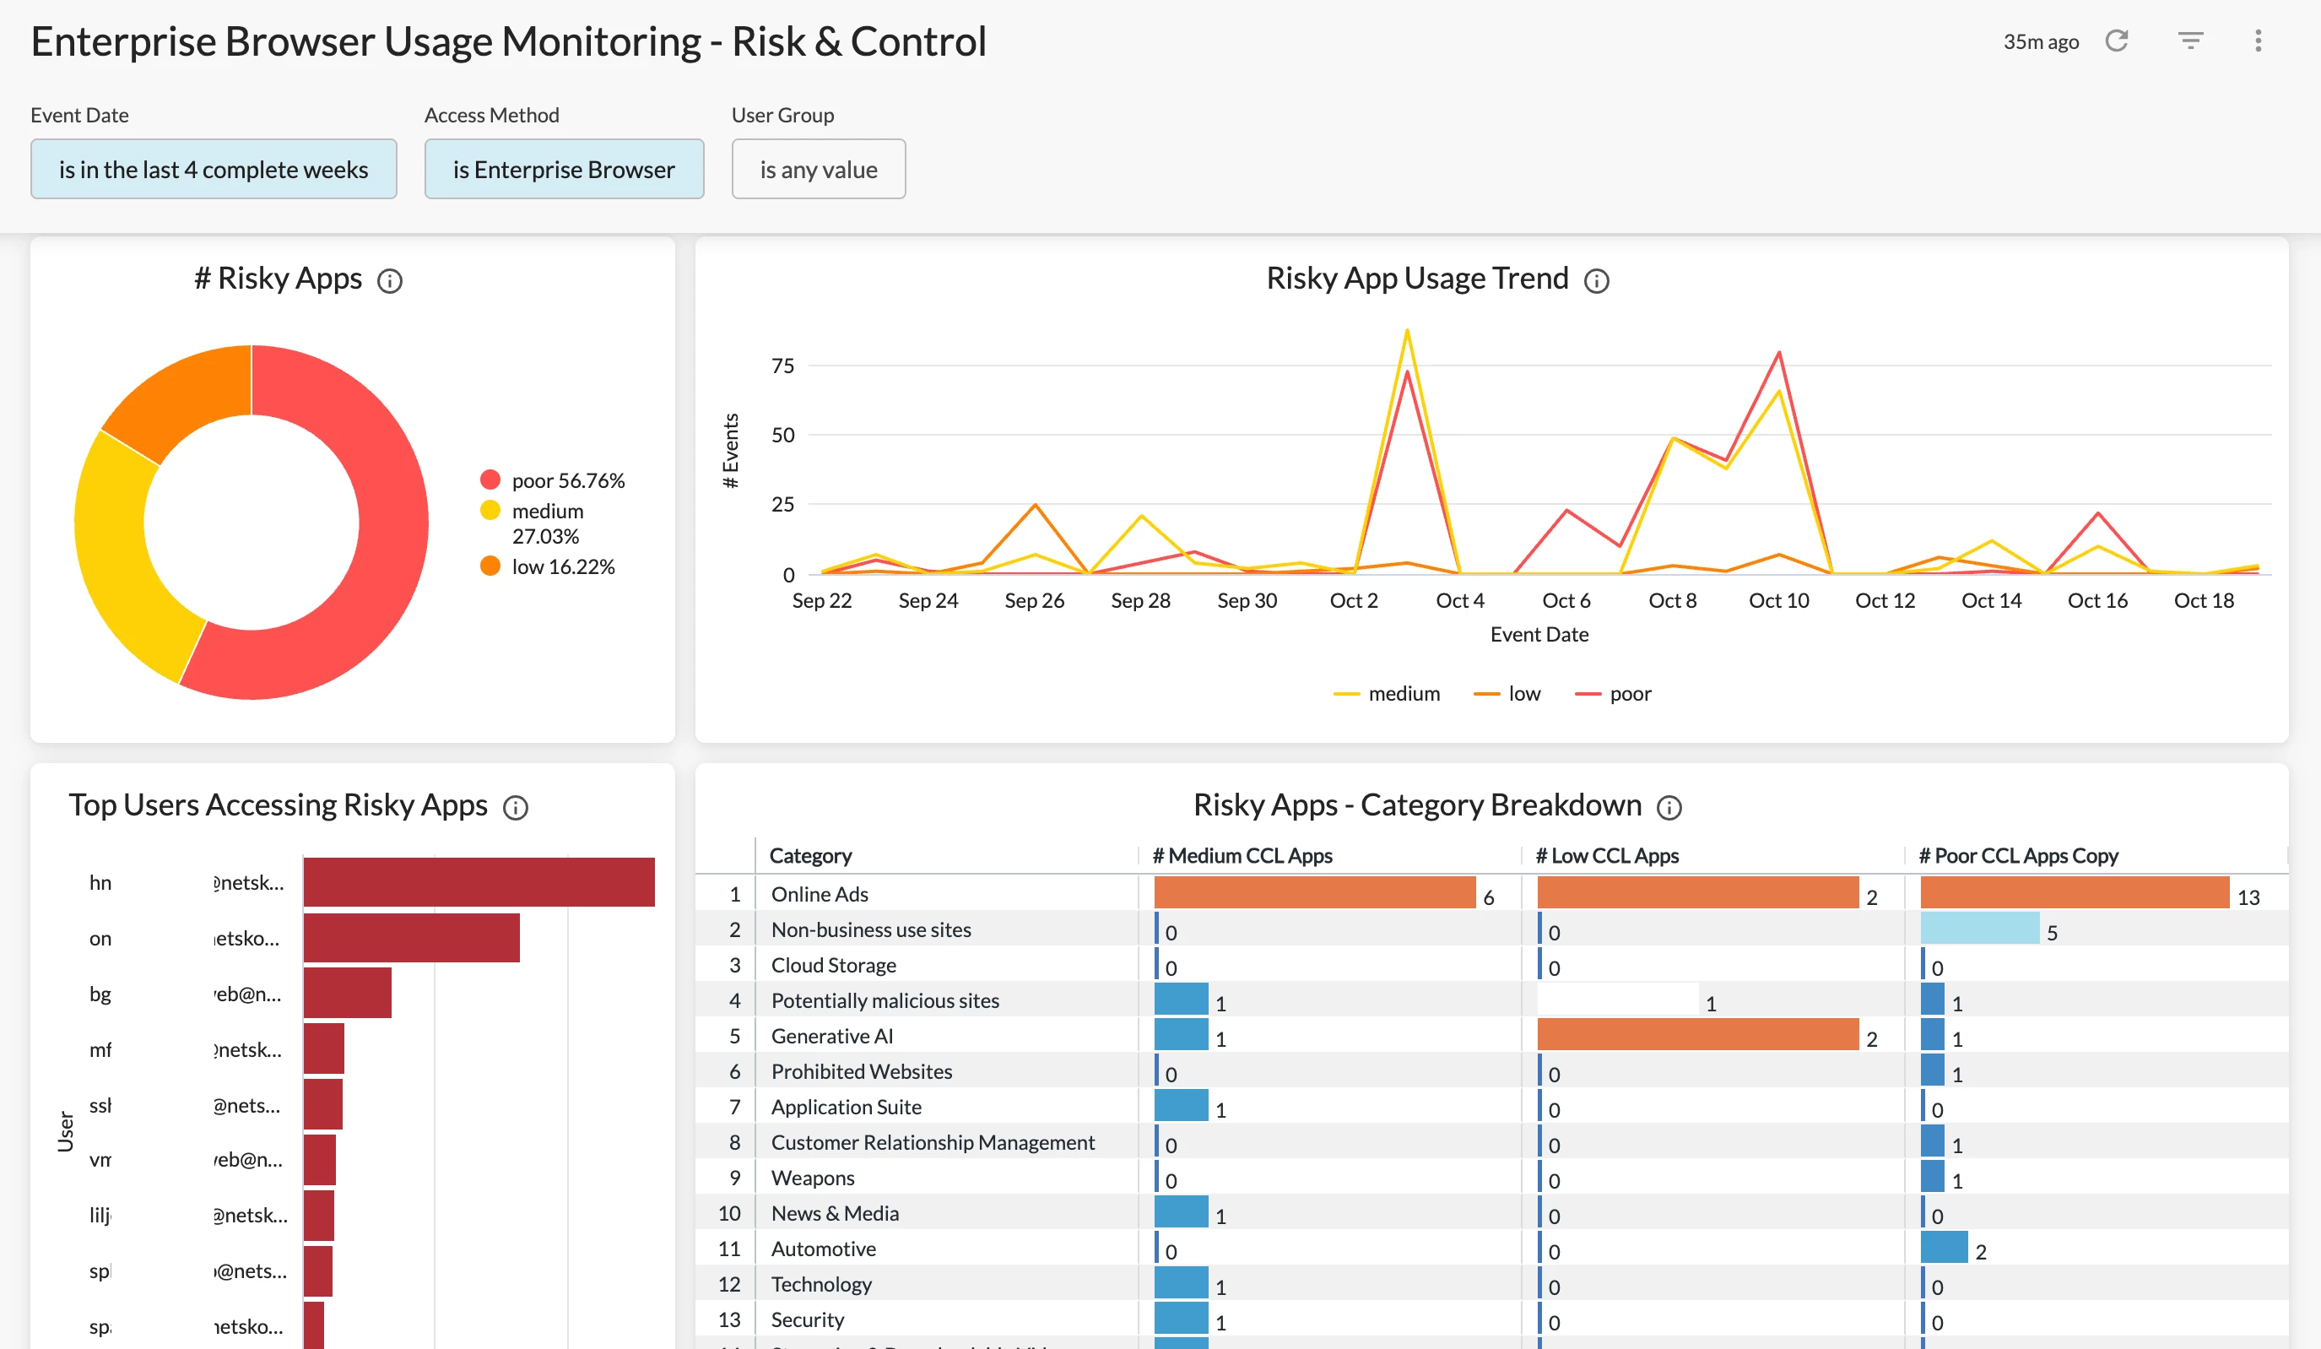Sort by # Medium CCL Apps column header
The image size is (2321, 1349).
click(1242, 855)
